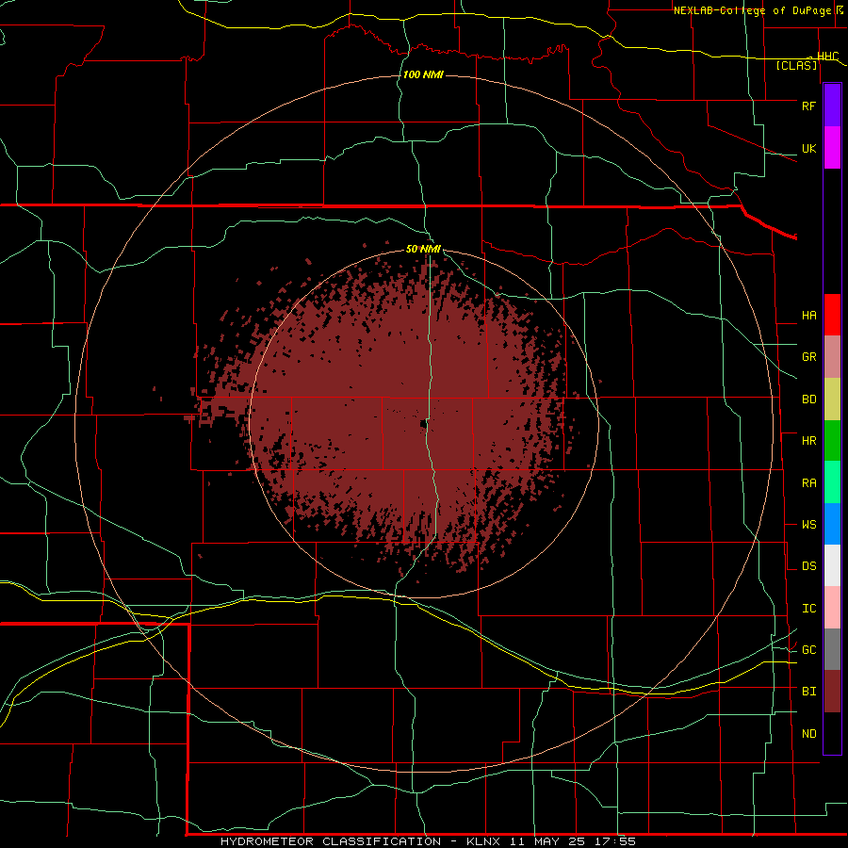Click the GC gray legend swatch
The width and height of the screenshot is (848, 848).
coord(832,649)
